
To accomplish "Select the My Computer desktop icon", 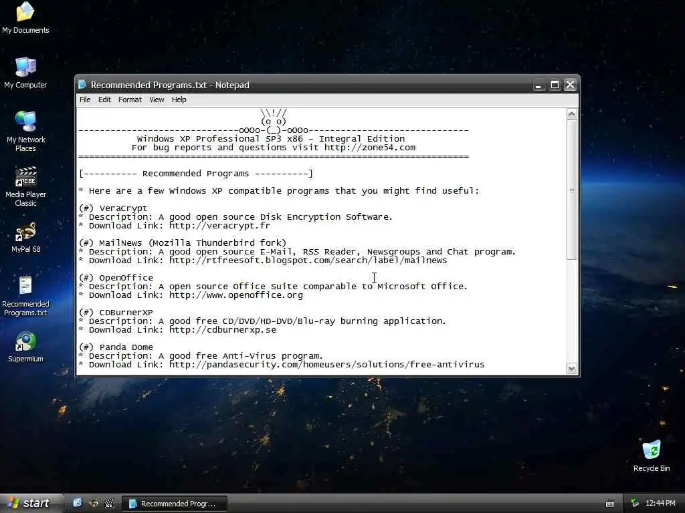I will click(x=25, y=73).
